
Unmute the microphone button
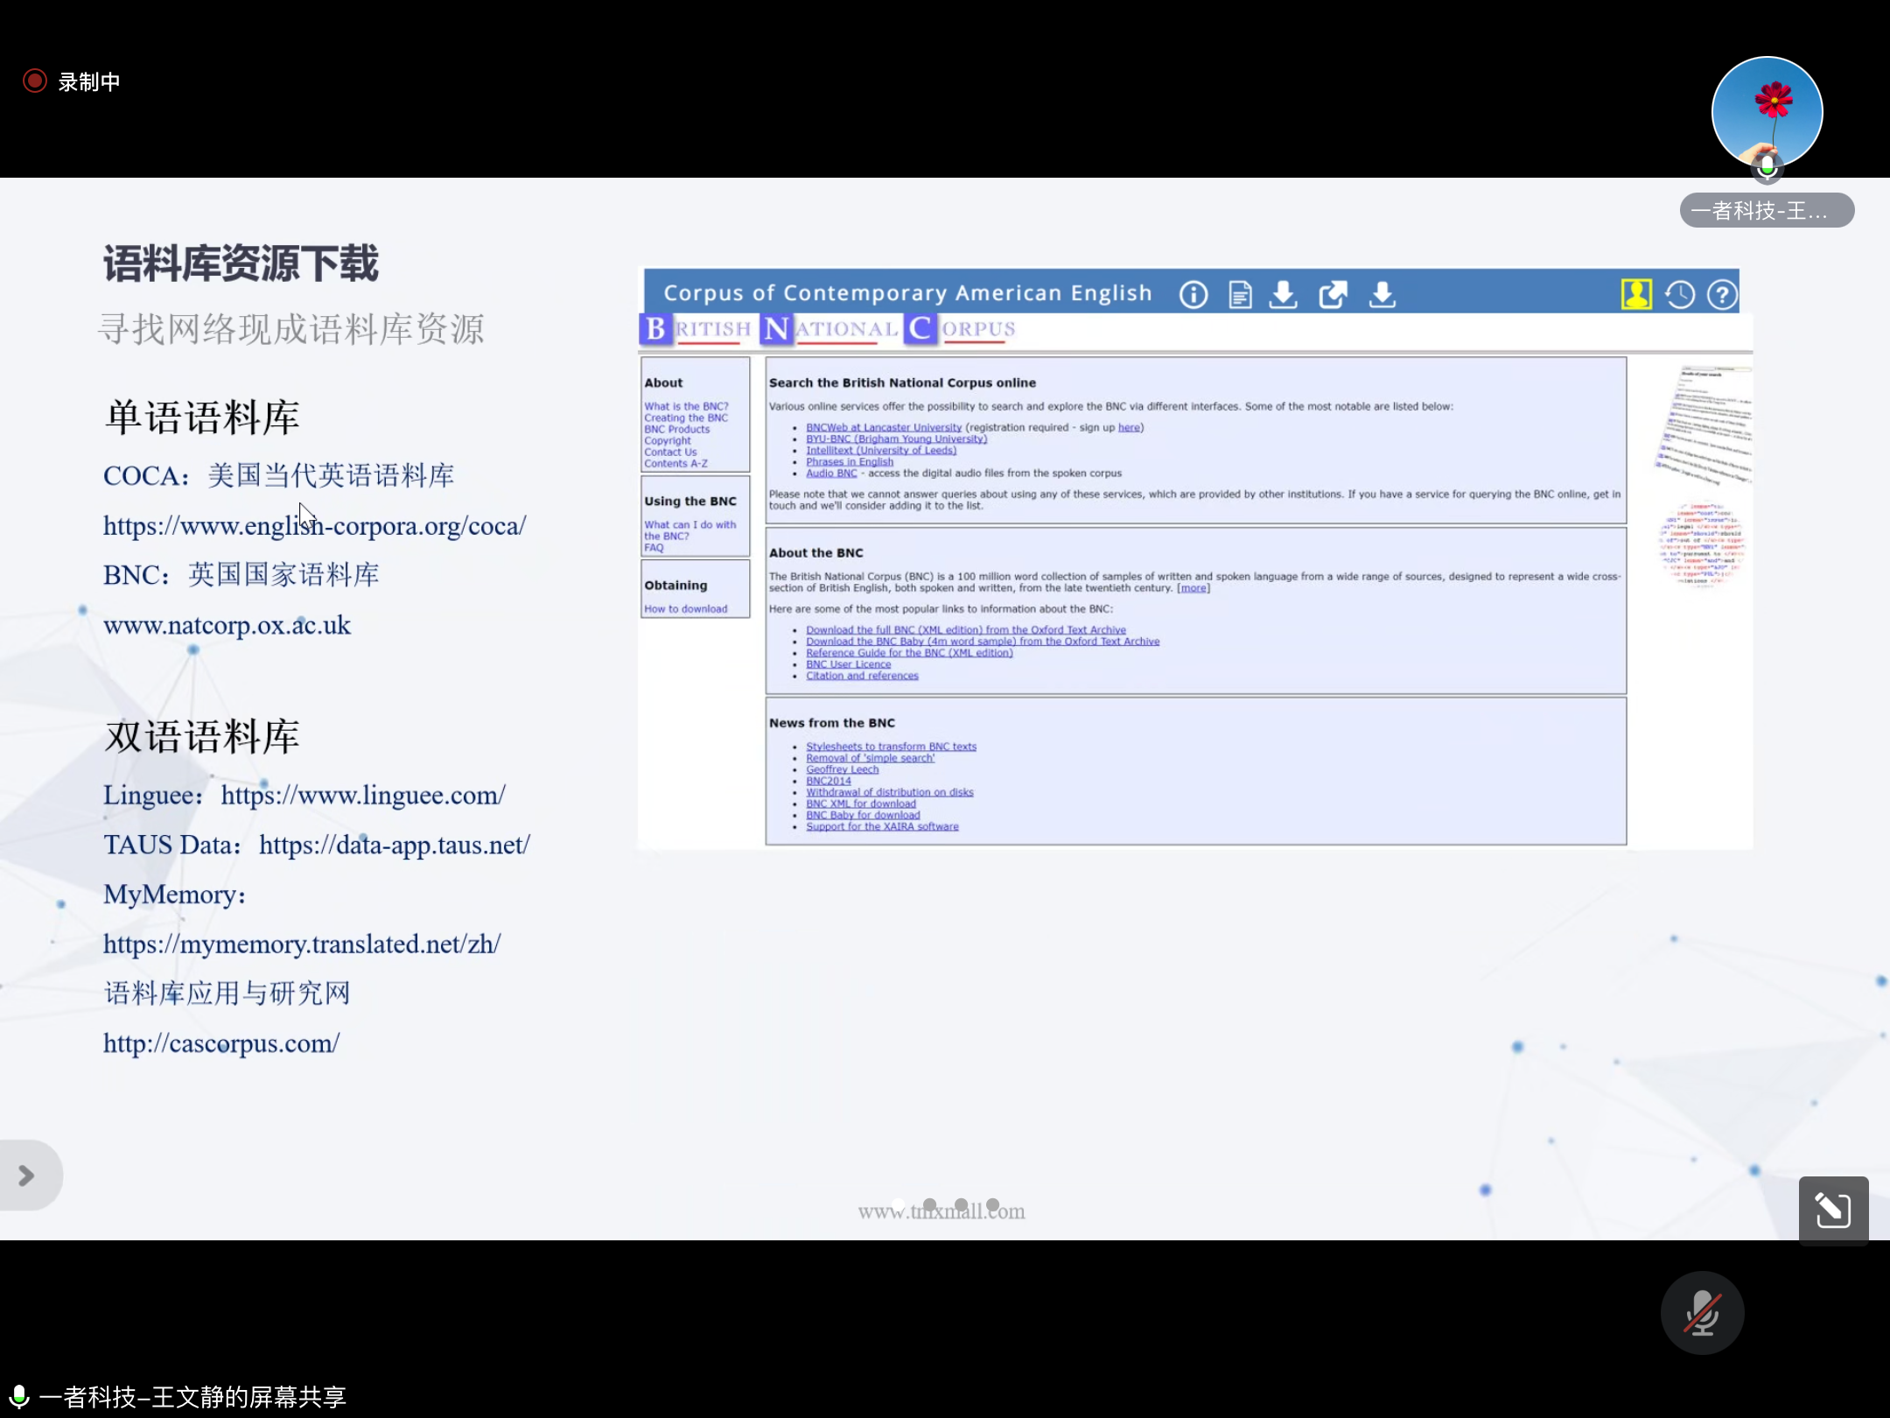[x=1702, y=1313]
